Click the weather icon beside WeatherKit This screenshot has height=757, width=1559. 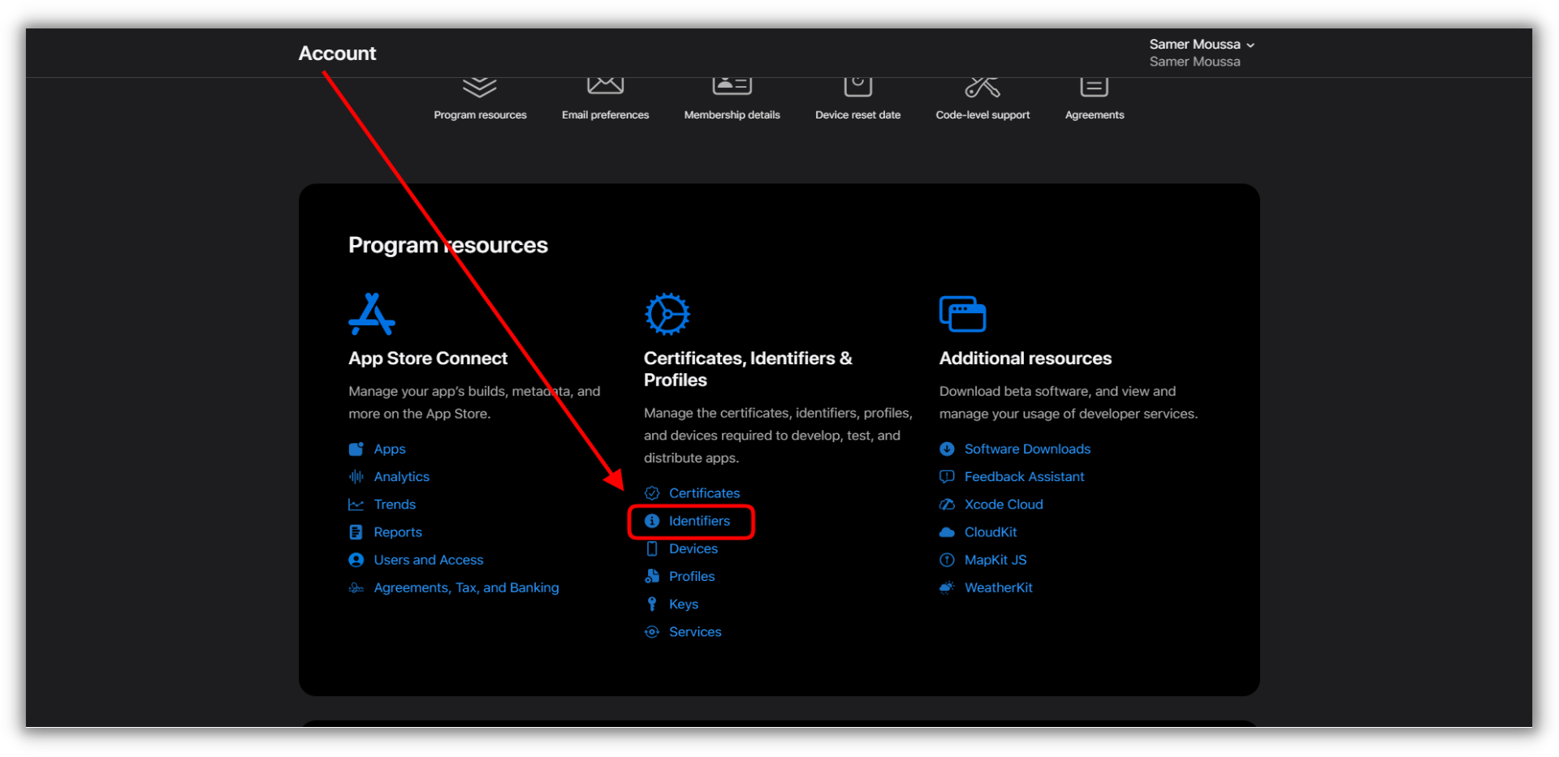tap(947, 587)
